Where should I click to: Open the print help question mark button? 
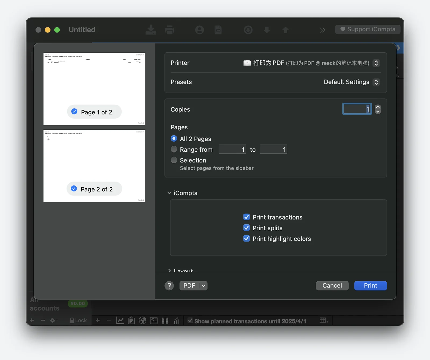click(x=169, y=286)
